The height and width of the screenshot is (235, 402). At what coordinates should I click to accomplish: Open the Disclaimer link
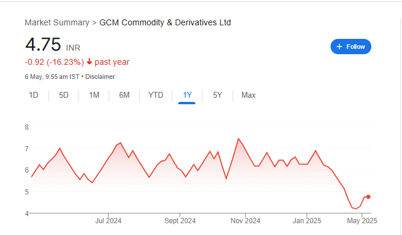100,77
